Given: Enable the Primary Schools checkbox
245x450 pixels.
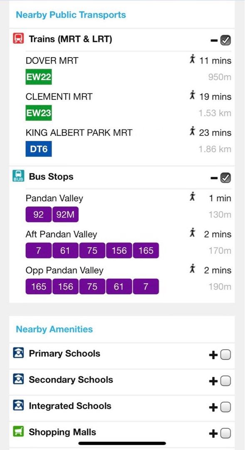Looking at the screenshot, I should (x=225, y=355).
